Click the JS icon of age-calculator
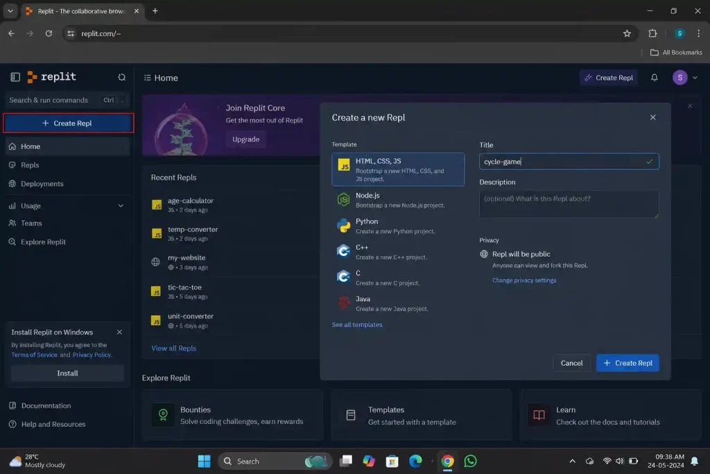This screenshot has width=710, height=474. pyautogui.click(x=156, y=205)
